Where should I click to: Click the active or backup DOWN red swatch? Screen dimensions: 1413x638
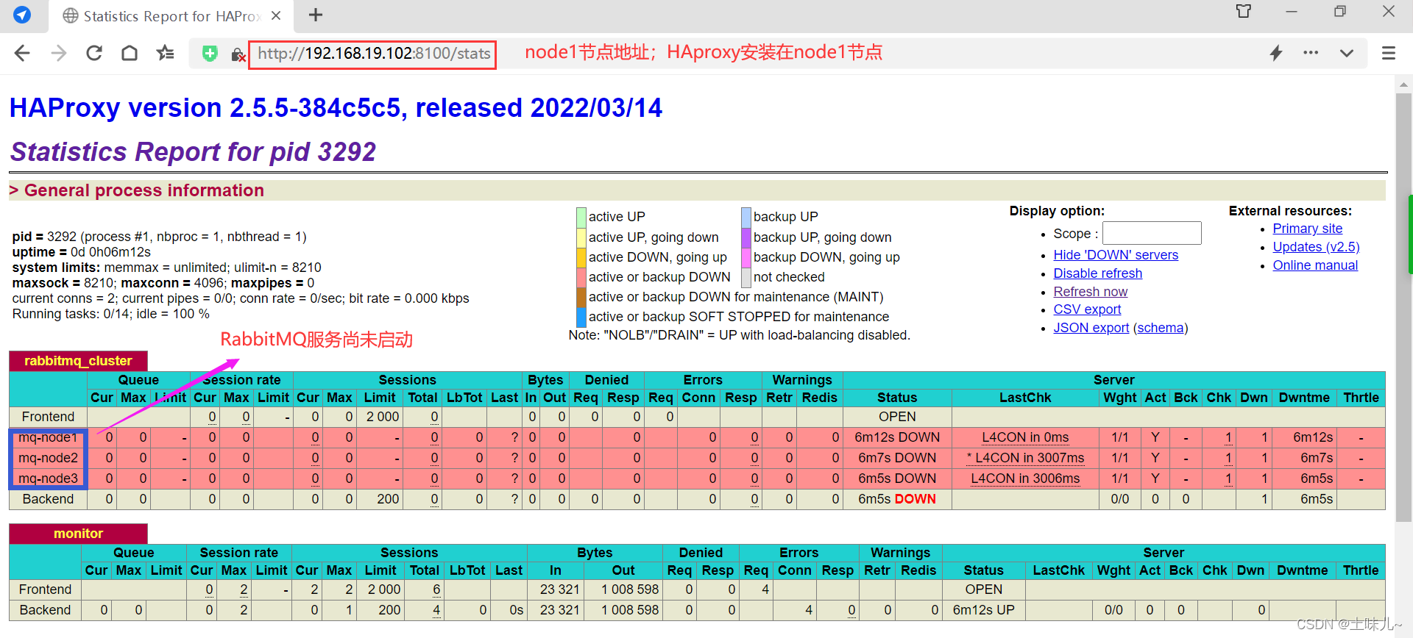(581, 277)
